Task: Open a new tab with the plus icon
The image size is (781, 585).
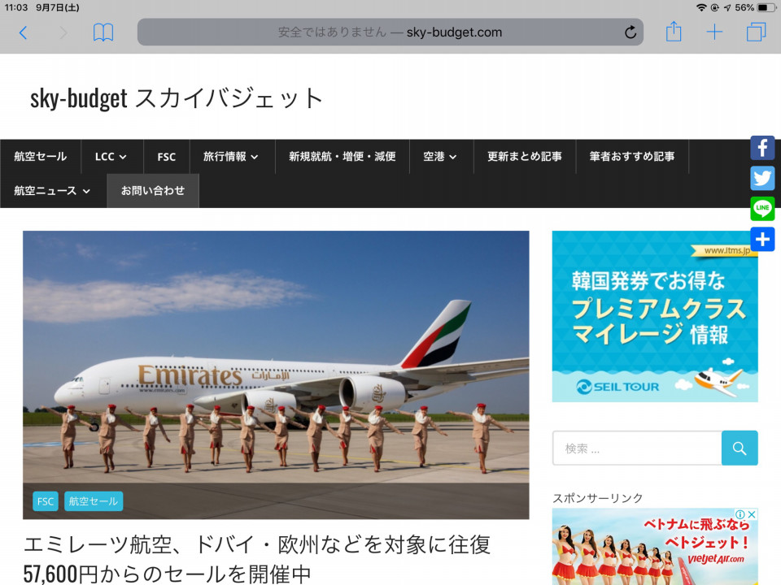Action: coord(714,32)
